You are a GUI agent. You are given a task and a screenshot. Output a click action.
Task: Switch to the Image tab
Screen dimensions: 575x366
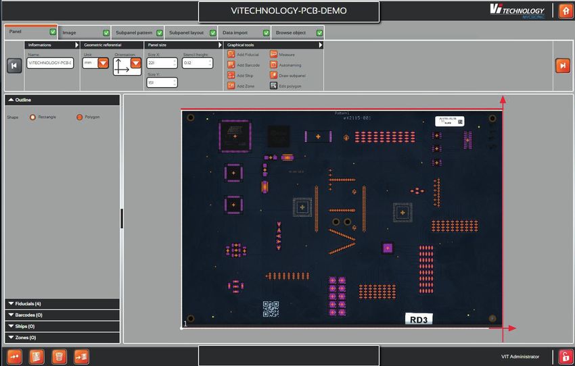[85, 32]
